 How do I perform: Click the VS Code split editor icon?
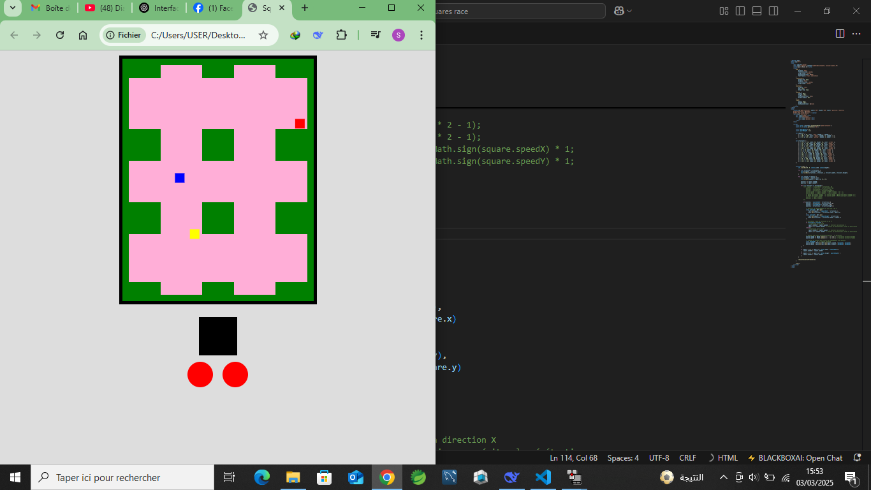point(840,33)
